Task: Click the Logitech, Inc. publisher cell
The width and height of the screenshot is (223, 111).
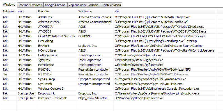Action: 88,46
